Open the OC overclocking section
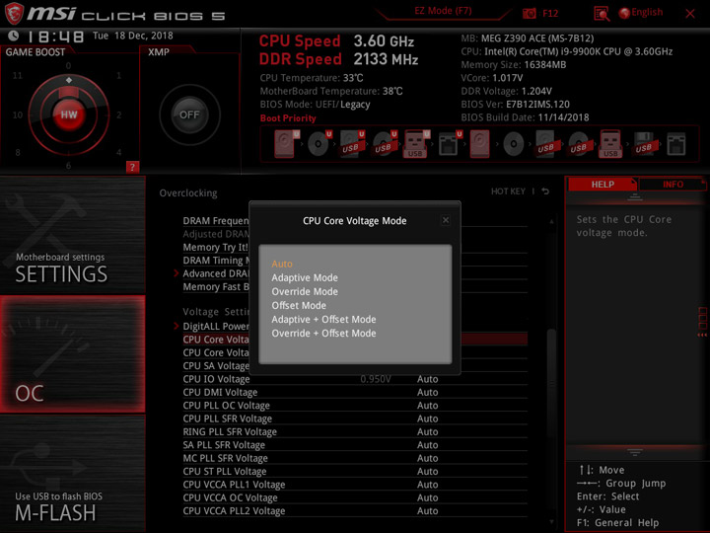The height and width of the screenshot is (533, 710). (72, 354)
